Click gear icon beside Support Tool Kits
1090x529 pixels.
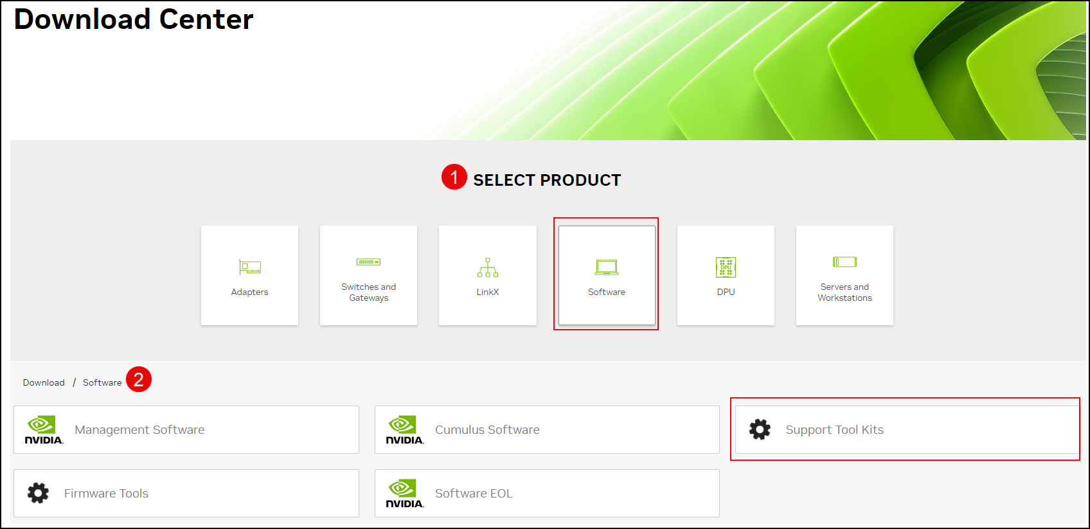click(x=760, y=429)
